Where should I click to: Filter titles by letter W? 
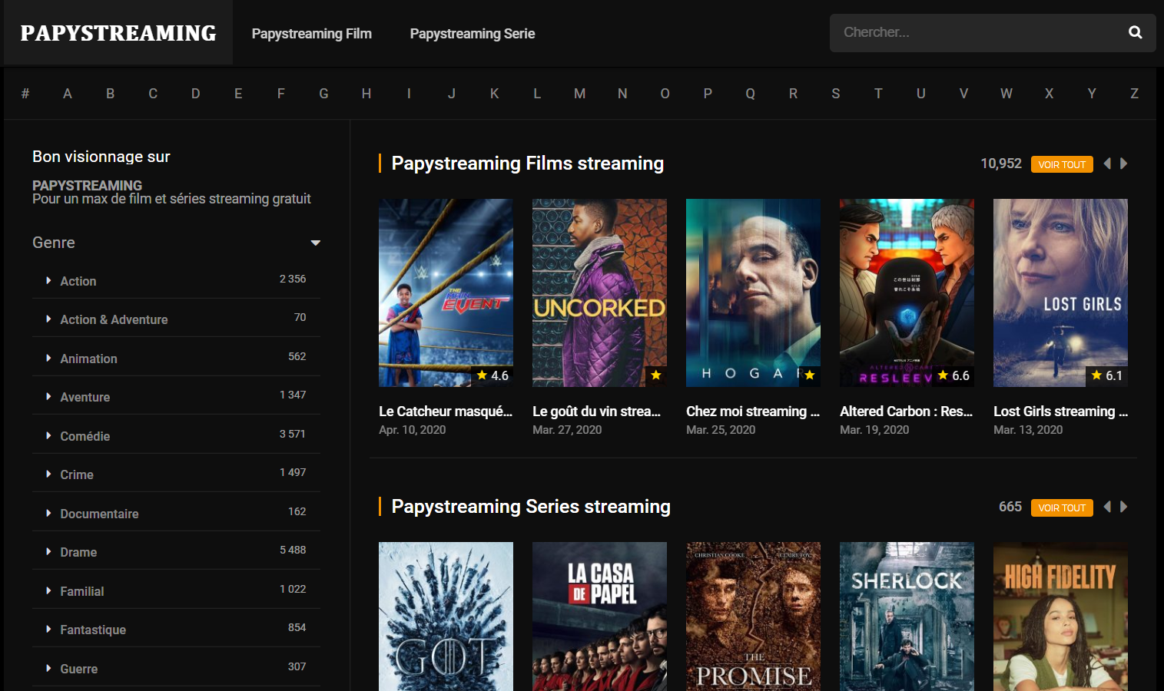point(1006,94)
